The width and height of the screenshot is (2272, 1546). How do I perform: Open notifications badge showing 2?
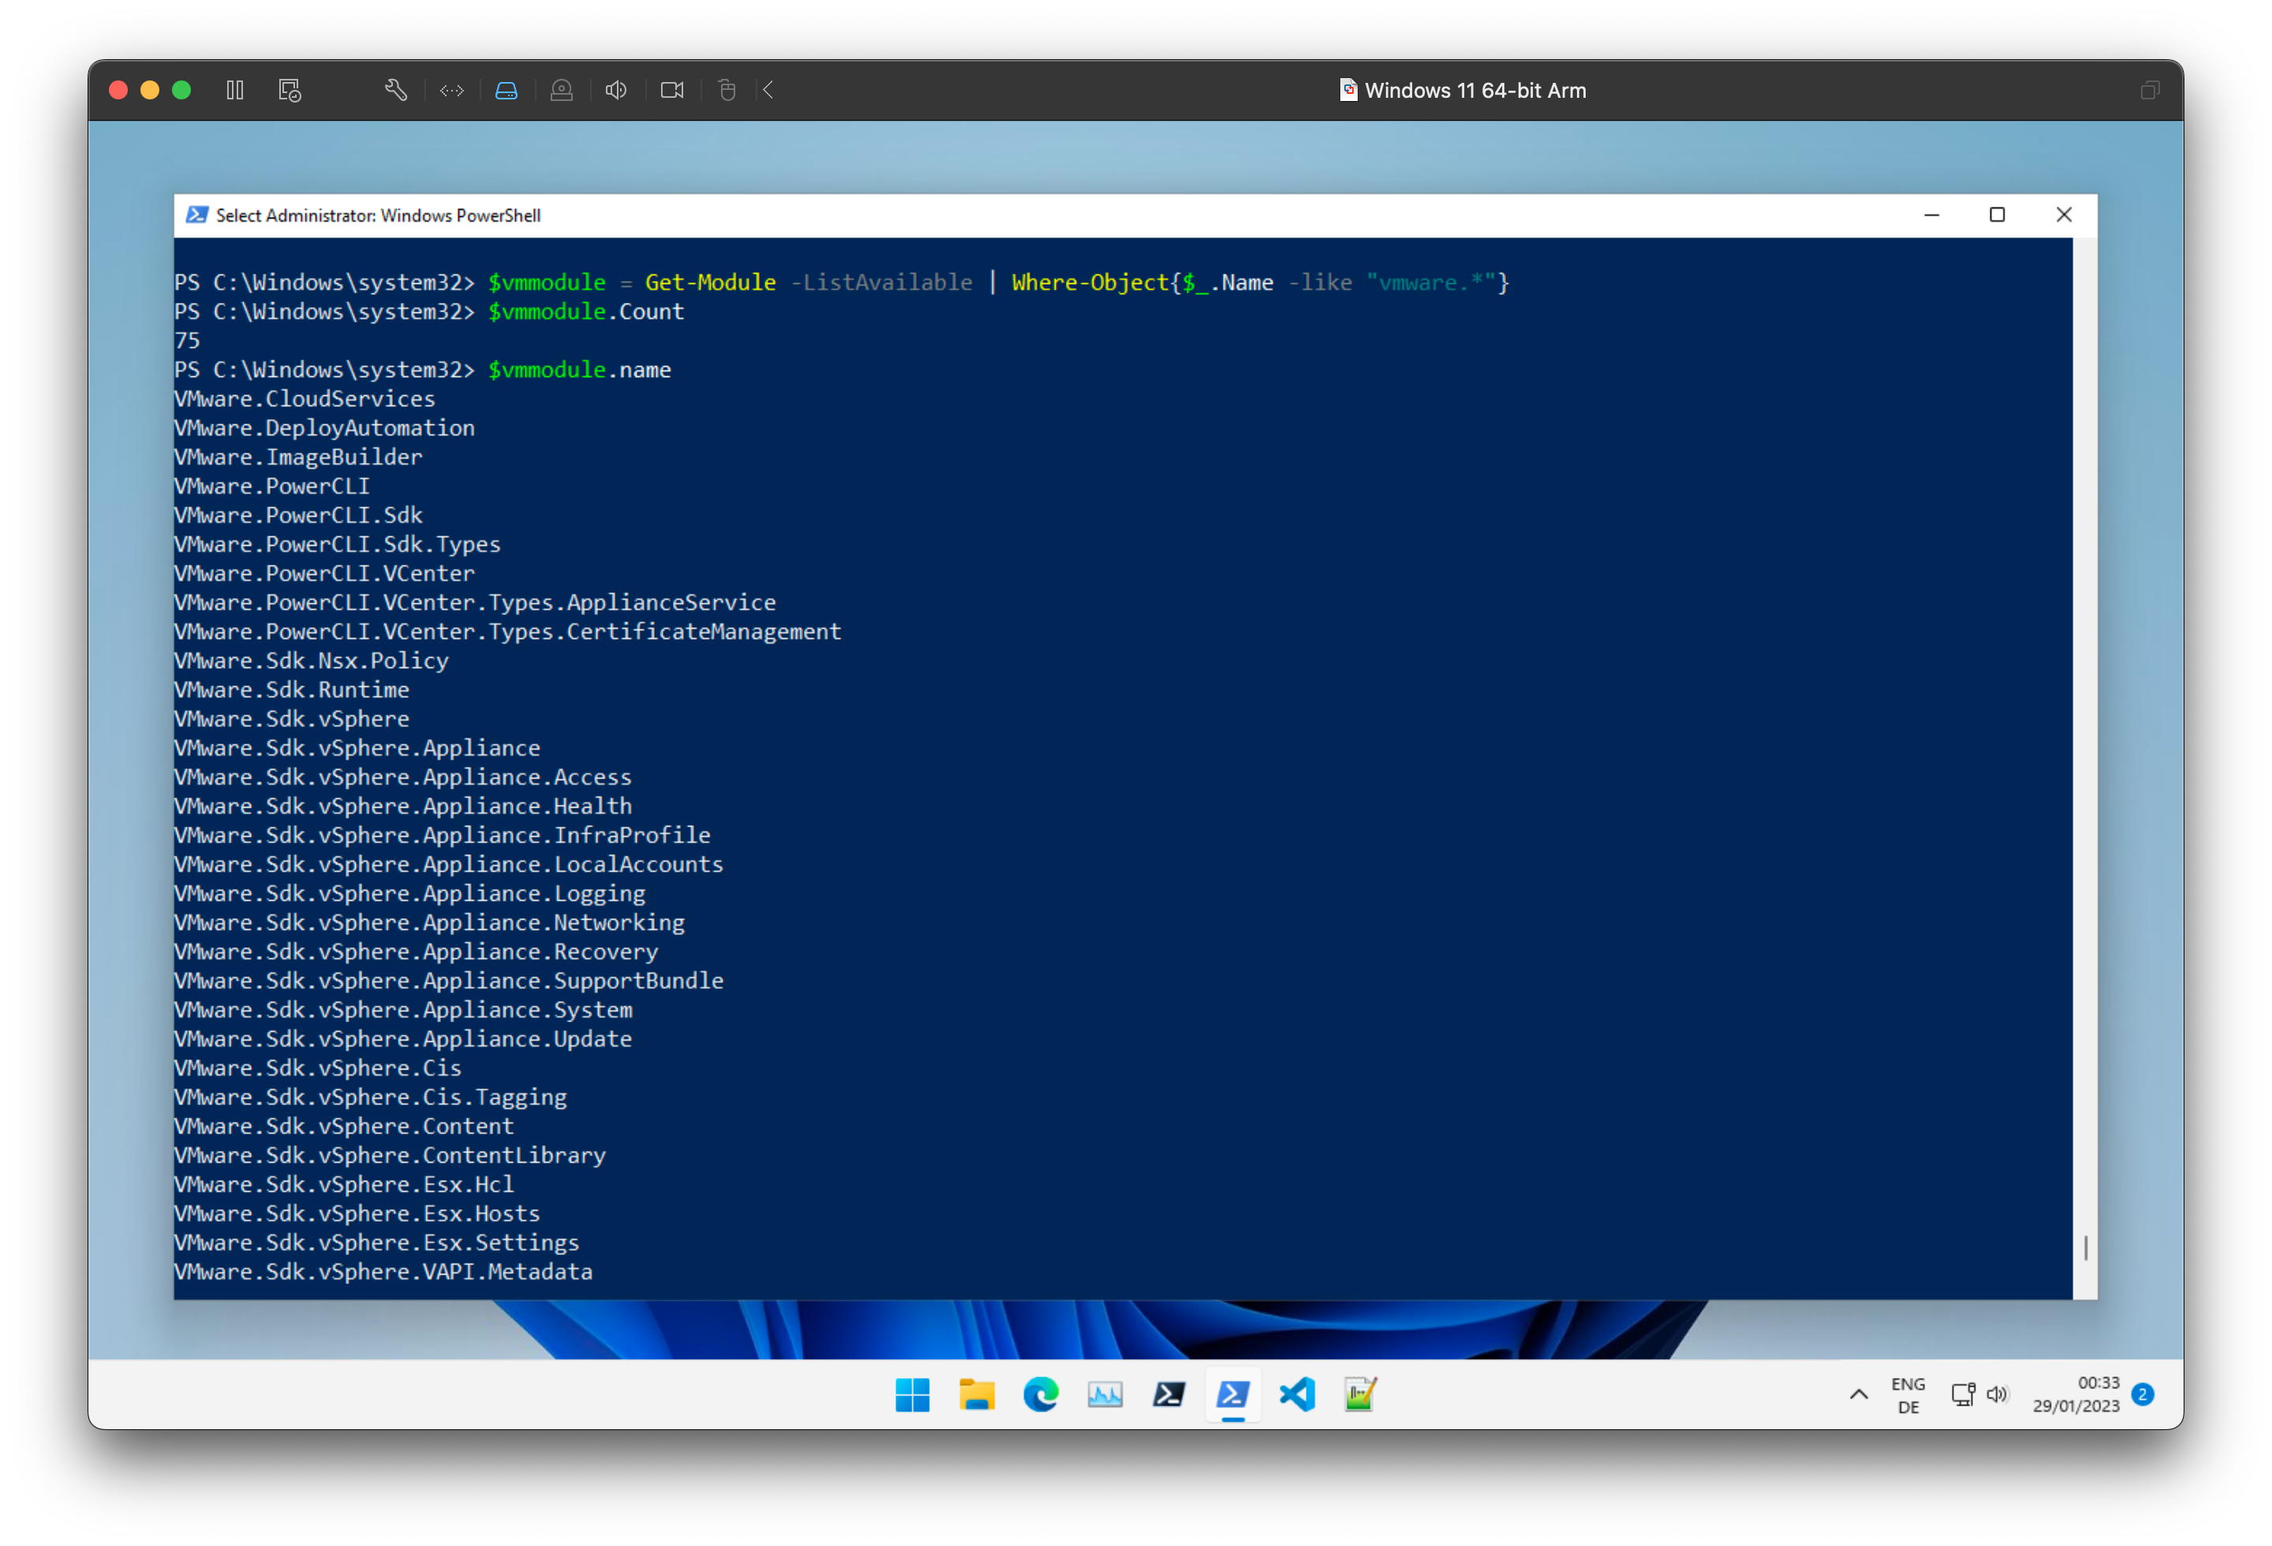pos(2142,1395)
